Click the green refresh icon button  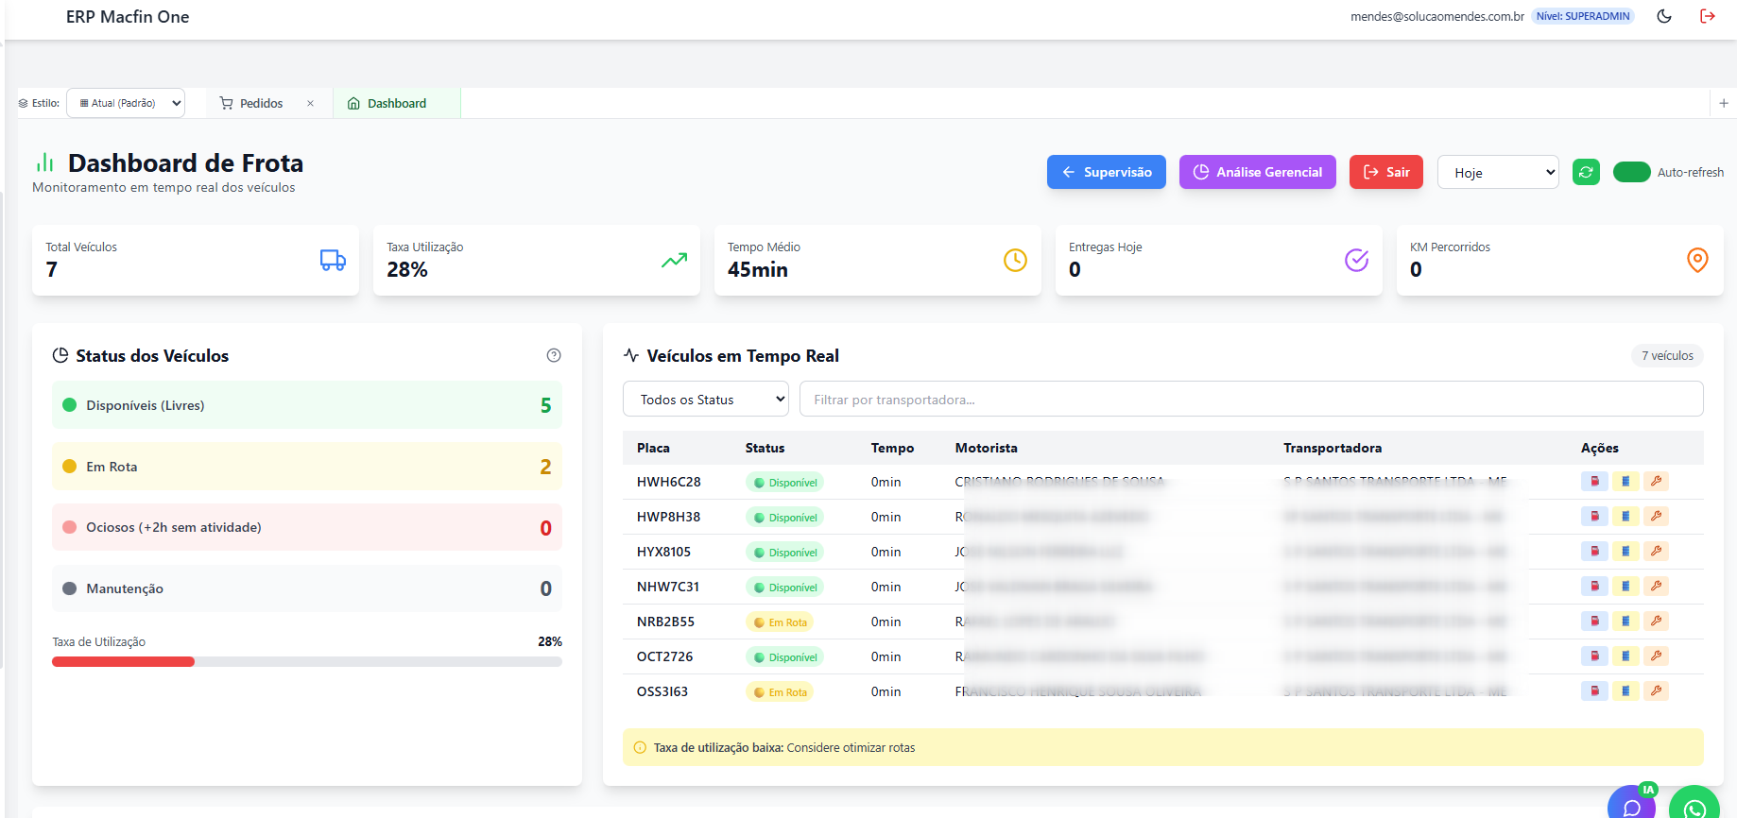(1586, 172)
